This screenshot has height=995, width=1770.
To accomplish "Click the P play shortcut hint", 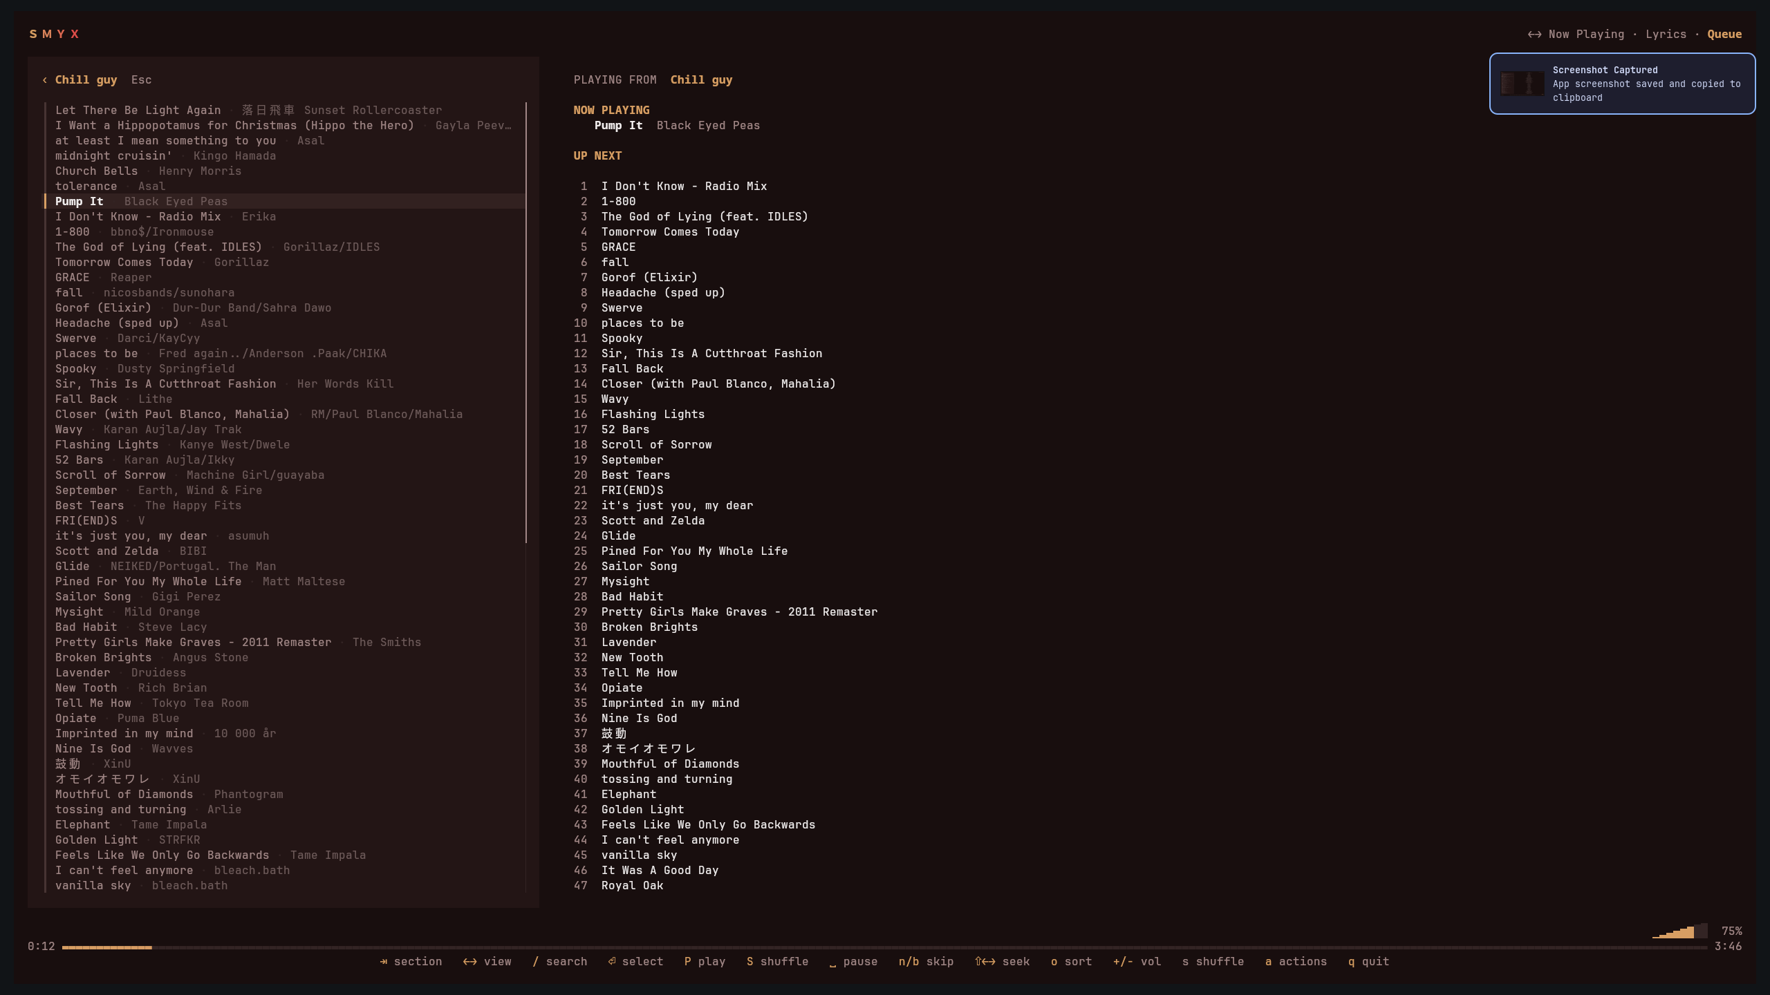I will pyautogui.click(x=705, y=962).
